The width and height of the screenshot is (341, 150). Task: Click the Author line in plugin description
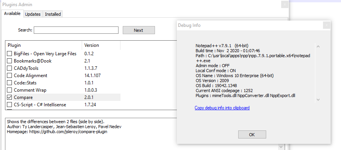tap(64, 127)
